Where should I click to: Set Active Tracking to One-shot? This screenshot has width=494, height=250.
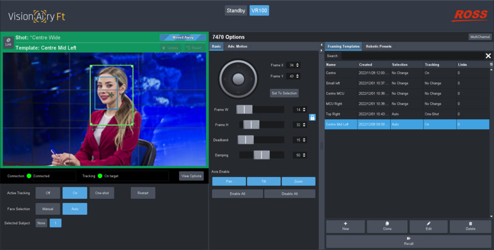[x=102, y=193]
